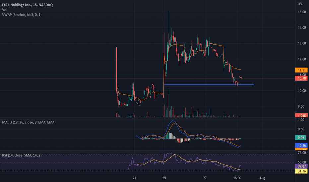The height and width of the screenshot is (182, 309).
Task: Click the orange 11.31 VWAP price tag
Action: pos(301,70)
